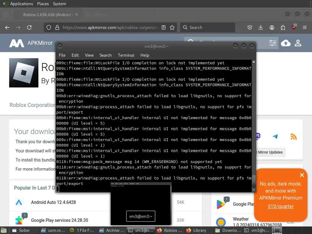Switch to Archive taskbar window
The width and height of the screenshot is (312, 234).
coord(112,230)
